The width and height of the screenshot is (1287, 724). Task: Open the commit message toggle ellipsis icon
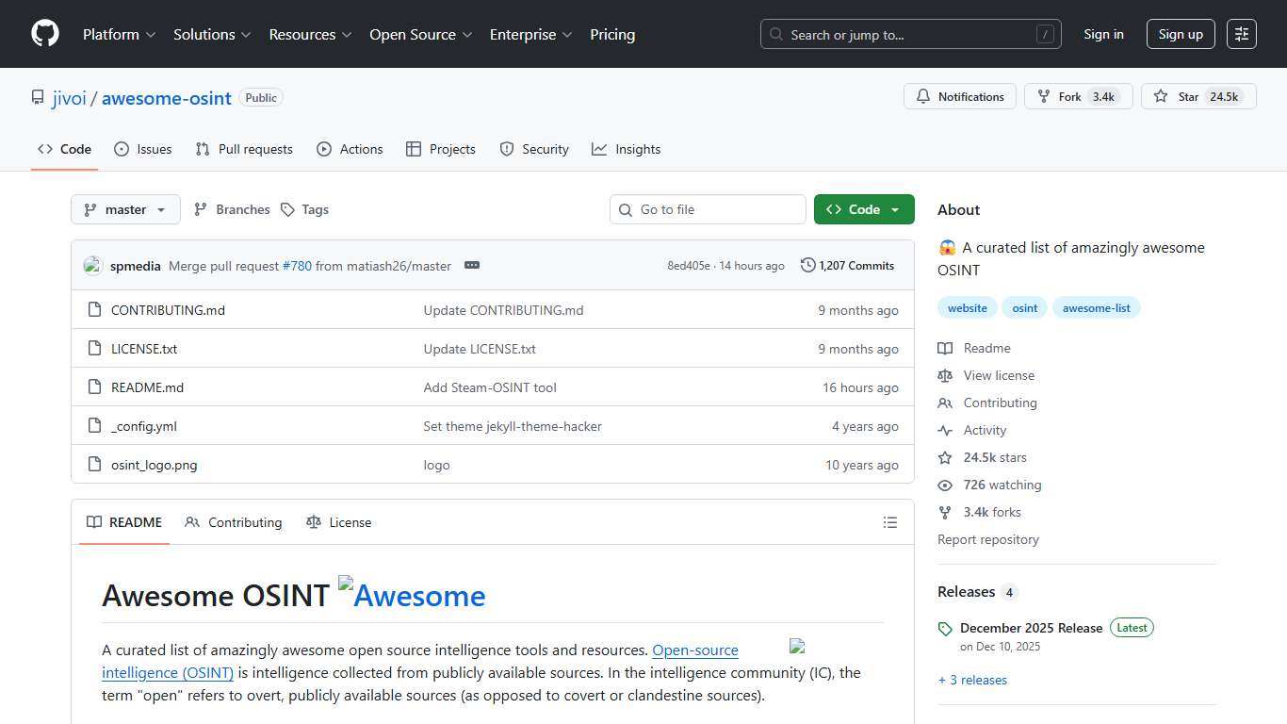[471, 265]
